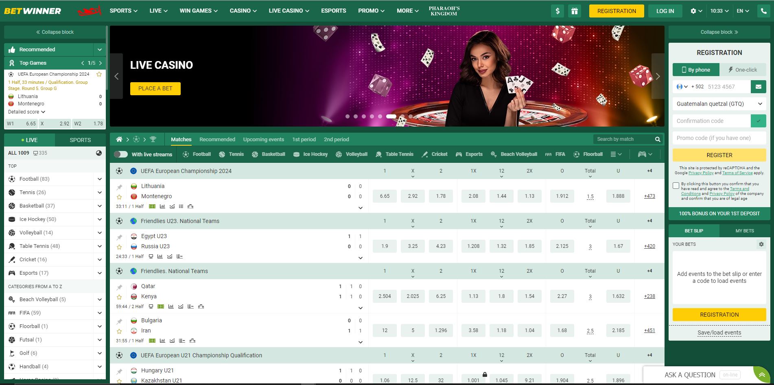The height and width of the screenshot is (385, 774).
Task: Click the trophy icon in breadcrumb
Action: (153, 139)
